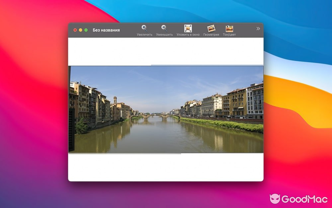This screenshot has width=332, height=208.
Task: Open the Геометрия geometry tool icon
Action: [x=211, y=28]
